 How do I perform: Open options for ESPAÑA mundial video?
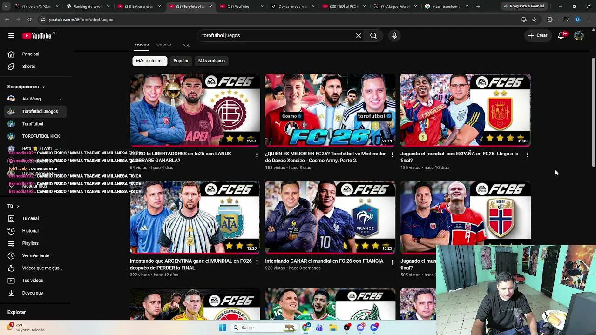(528, 154)
